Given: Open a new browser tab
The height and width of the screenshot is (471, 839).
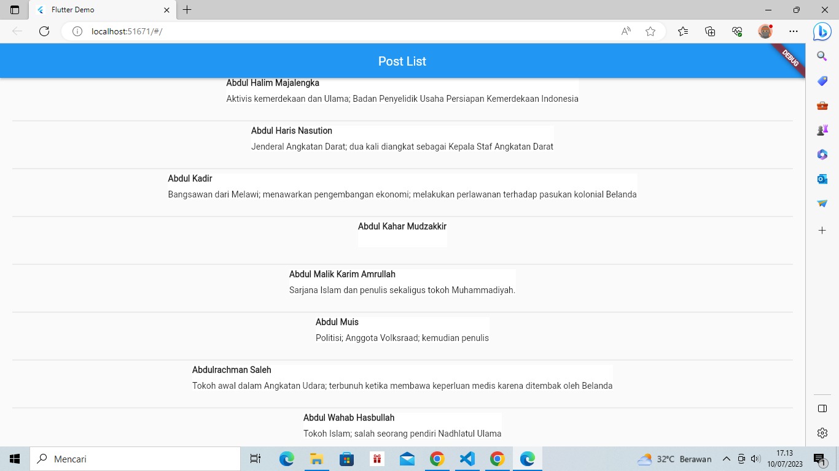Looking at the screenshot, I should point(187,10).
